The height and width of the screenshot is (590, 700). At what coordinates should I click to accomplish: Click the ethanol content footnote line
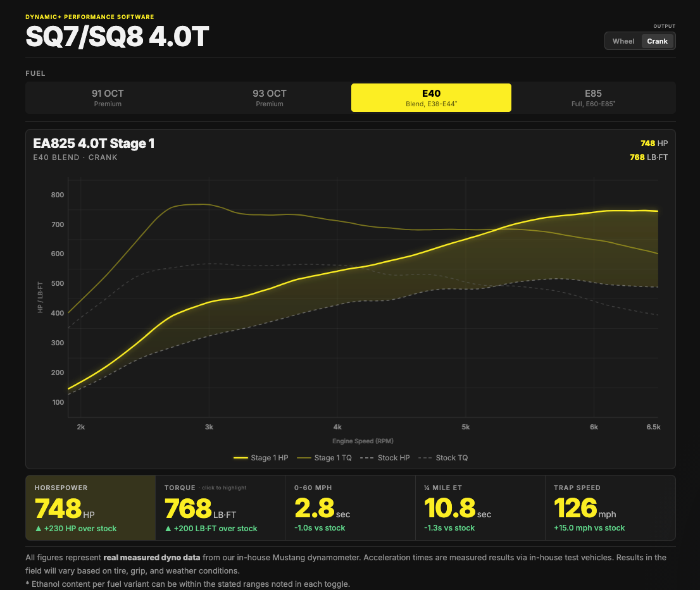[x=187, y=584]
